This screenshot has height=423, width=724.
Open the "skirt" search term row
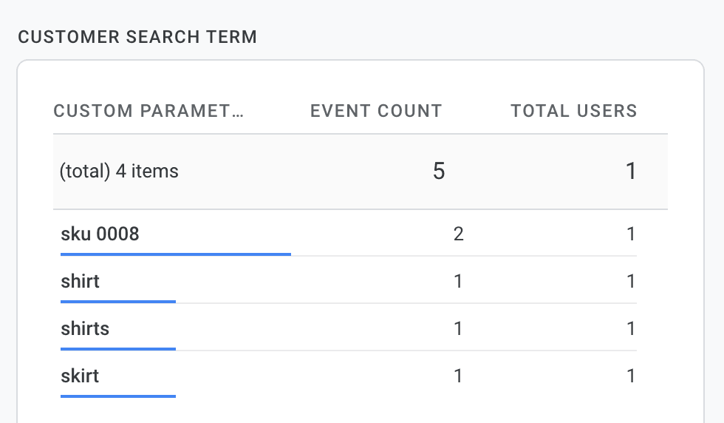pyautogui.click(x=80, y=376)
